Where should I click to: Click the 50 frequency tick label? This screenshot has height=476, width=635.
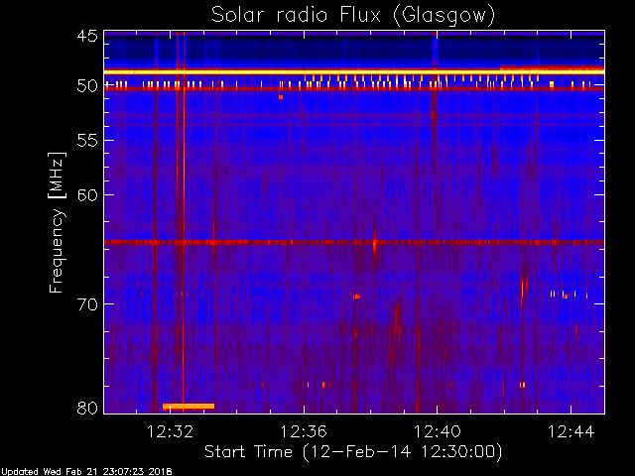coord(87,86)
